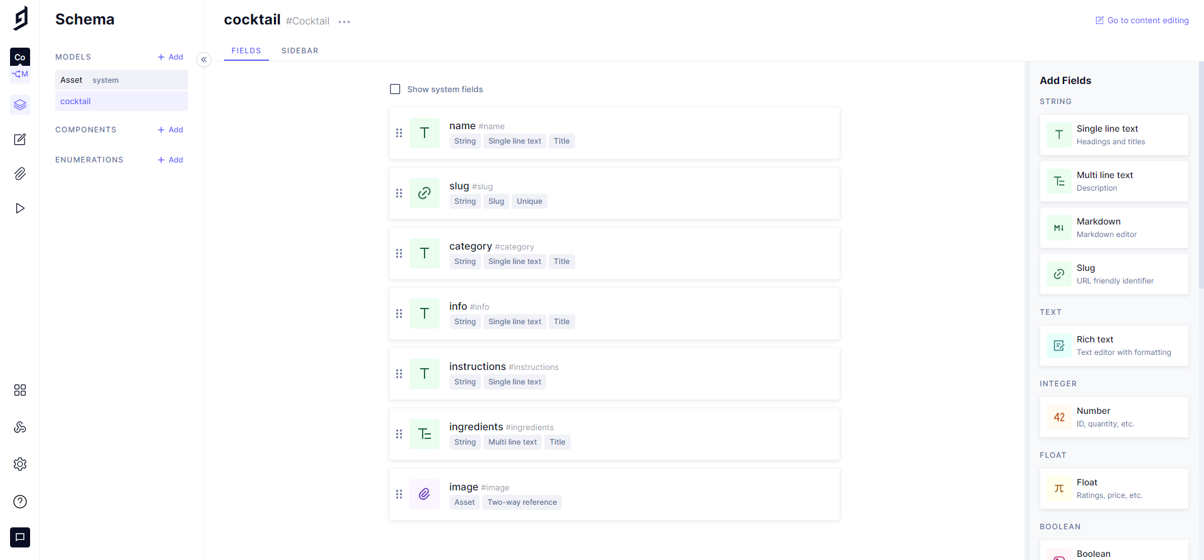Open the API Playground play icon
This screenshot has height=560, width=1204.
coord(20,208)
